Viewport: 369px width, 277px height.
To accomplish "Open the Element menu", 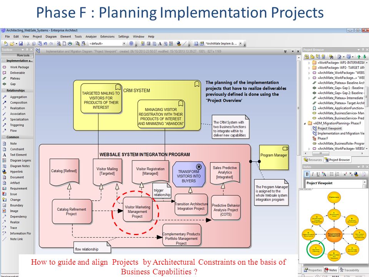I will point(66,37).
